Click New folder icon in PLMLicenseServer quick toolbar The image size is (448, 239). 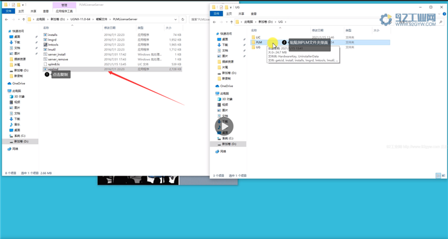19,5
